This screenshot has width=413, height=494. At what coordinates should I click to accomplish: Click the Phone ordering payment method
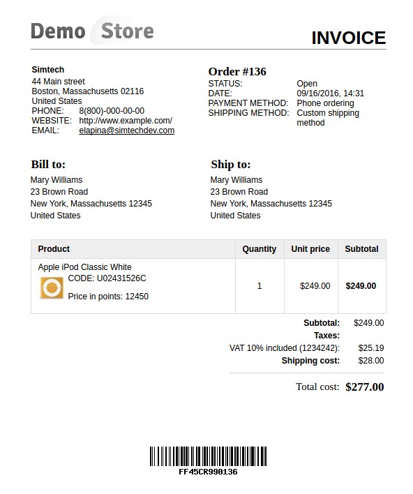pos(325,103)
